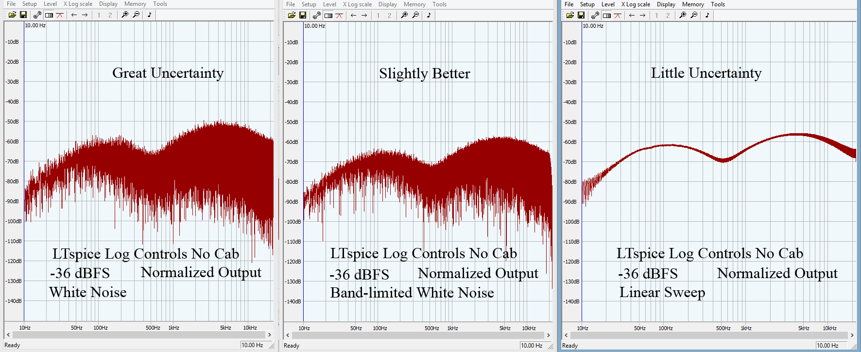Toggle red peak-hold icon in Slightly Better window
The height and width of the screenshot is (352, 861).
[x=339, y=15]
